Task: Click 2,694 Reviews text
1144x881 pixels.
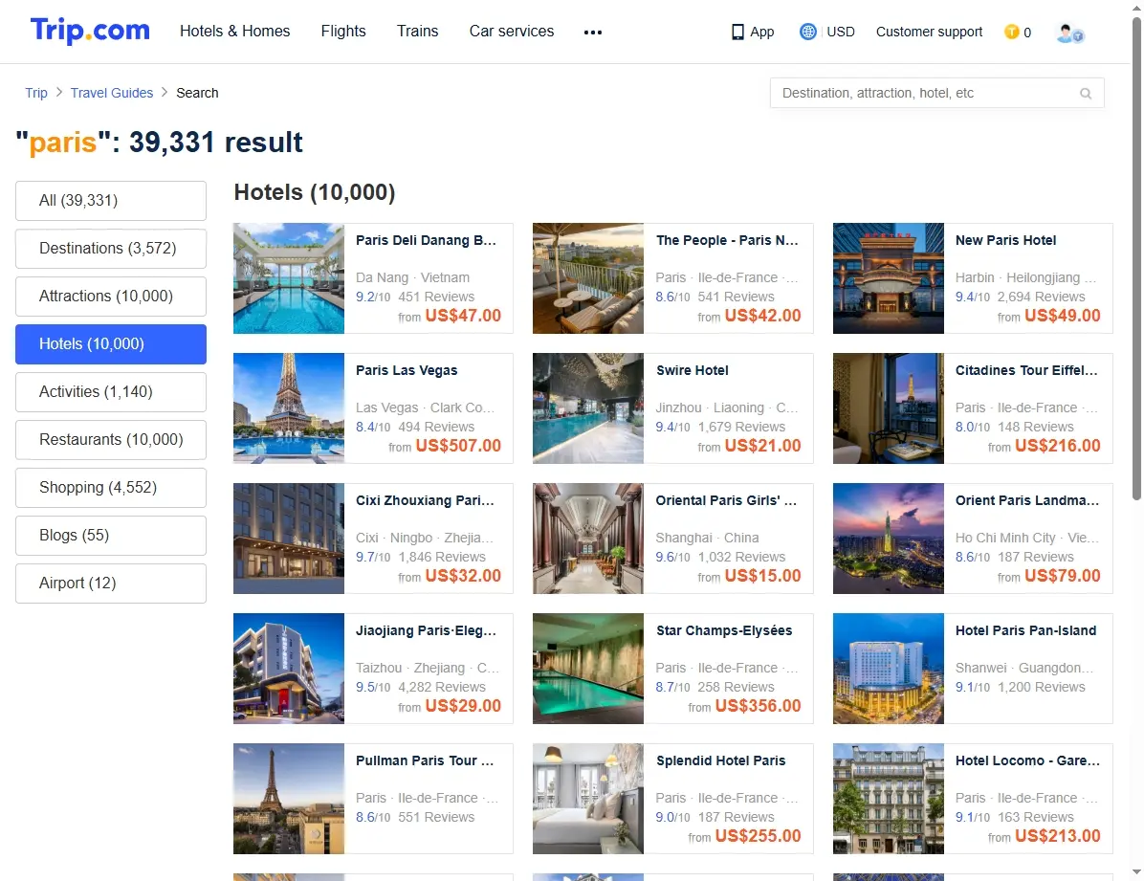Action: click(x=1041, y=297)
